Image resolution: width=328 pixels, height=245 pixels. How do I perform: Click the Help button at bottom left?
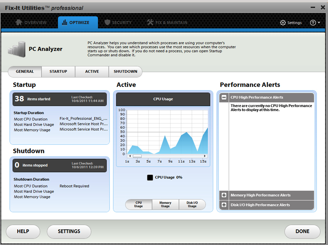(23, 231)
